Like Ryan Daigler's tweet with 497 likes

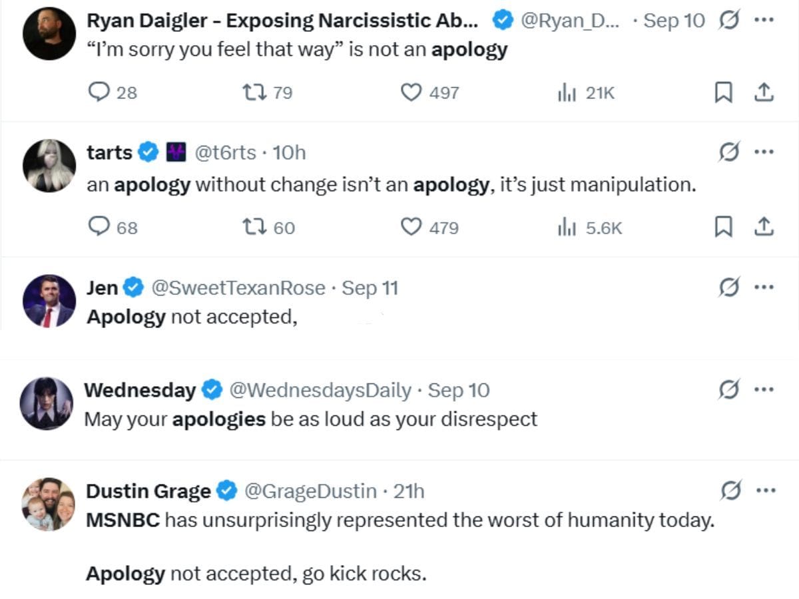pos(411,93)
